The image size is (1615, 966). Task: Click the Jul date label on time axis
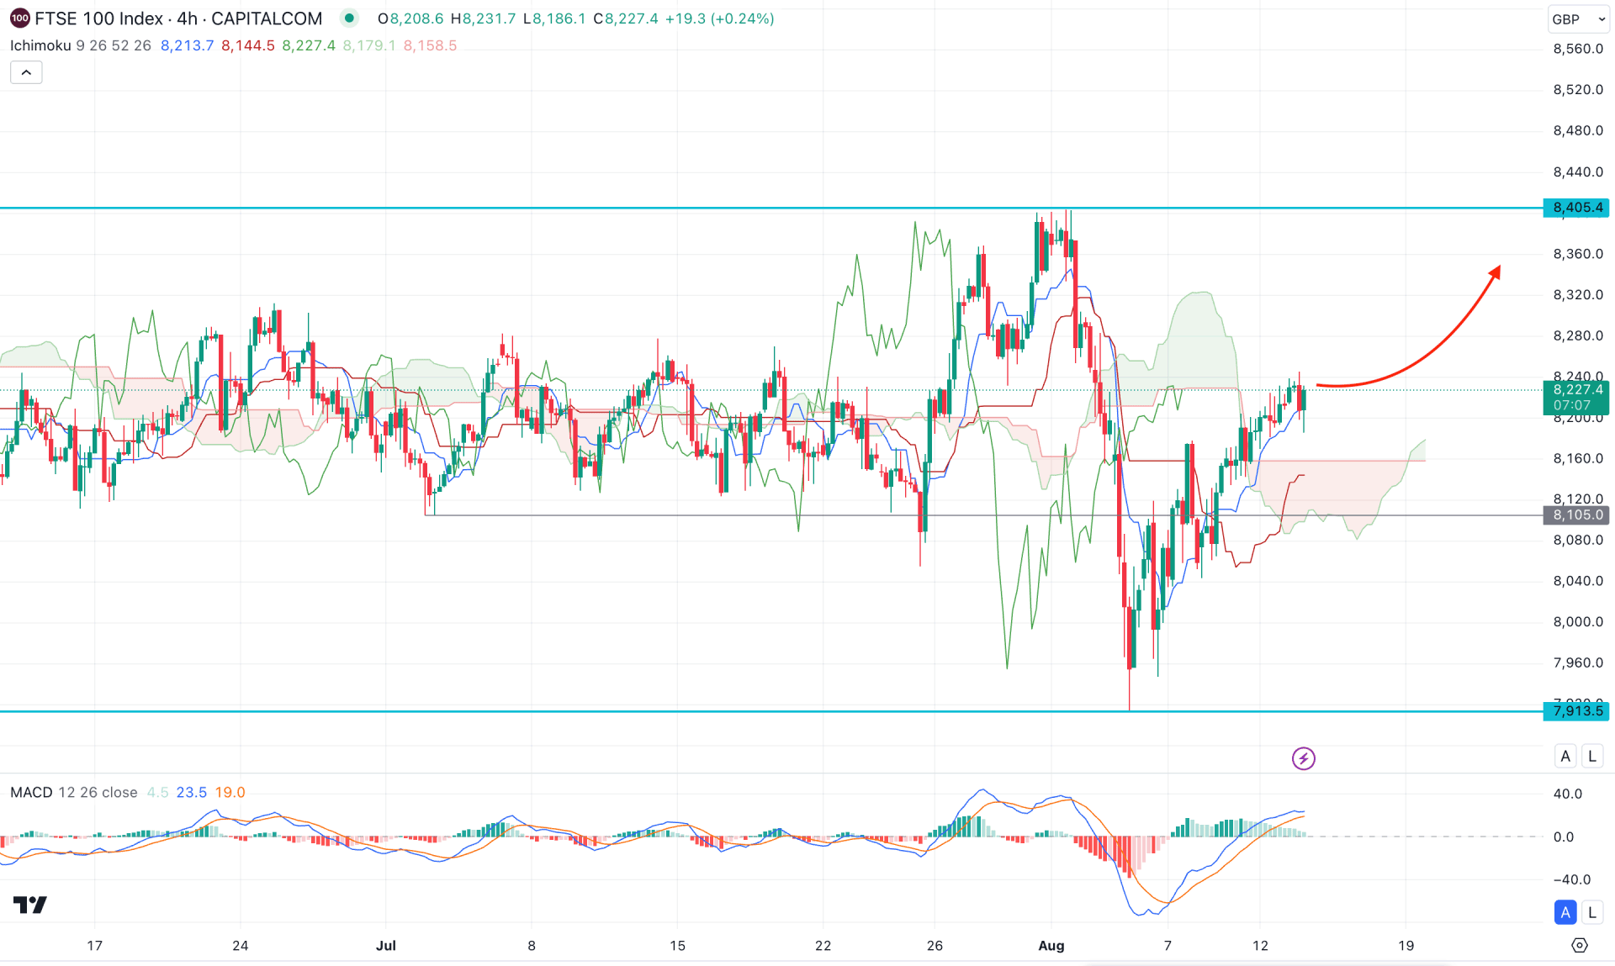point(386,946)
